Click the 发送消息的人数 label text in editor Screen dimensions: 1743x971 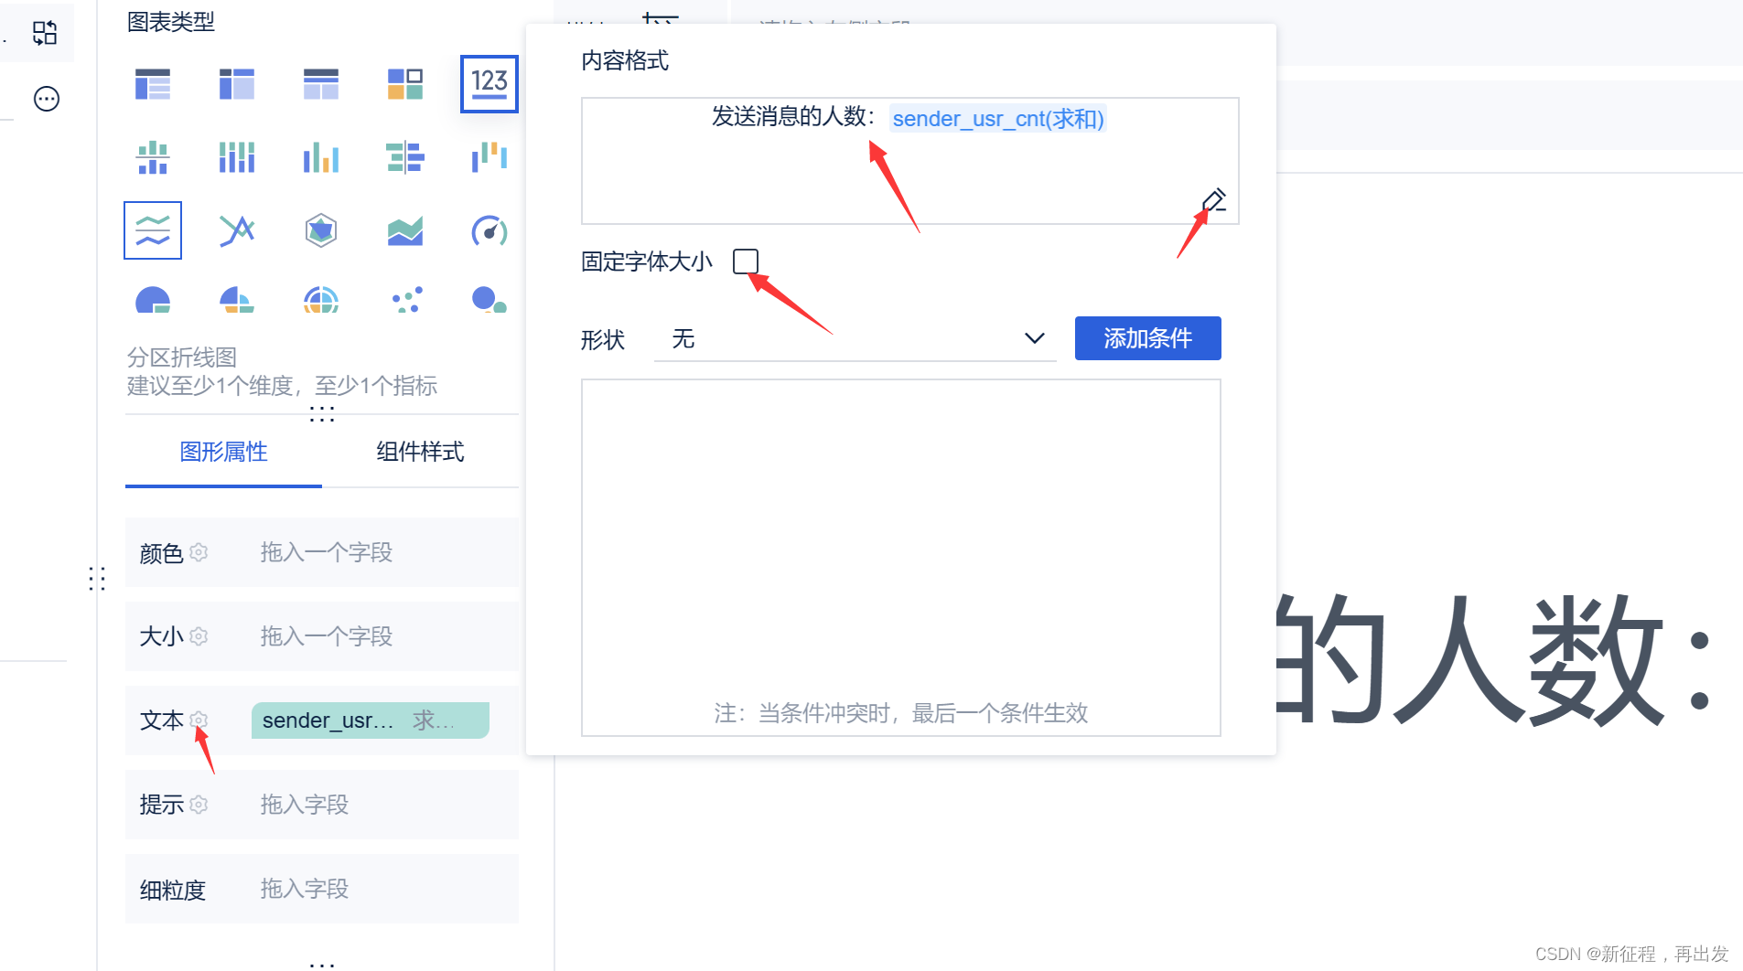click(793, 117)
